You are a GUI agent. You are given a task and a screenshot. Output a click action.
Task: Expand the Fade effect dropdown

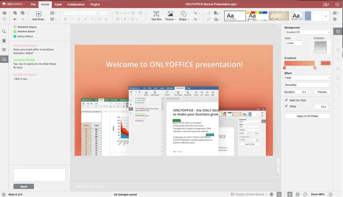(x=307, y=78)
